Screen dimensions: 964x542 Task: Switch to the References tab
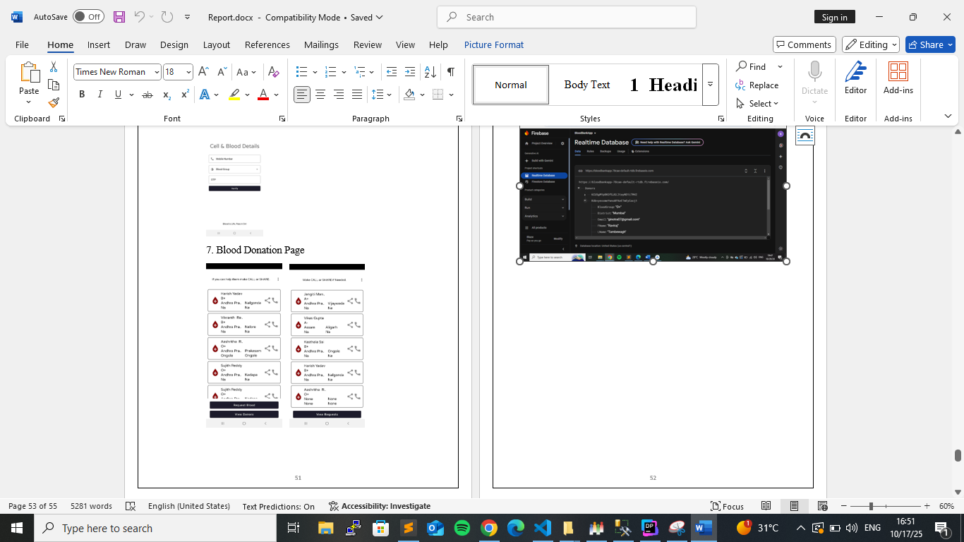click(267, 44)
